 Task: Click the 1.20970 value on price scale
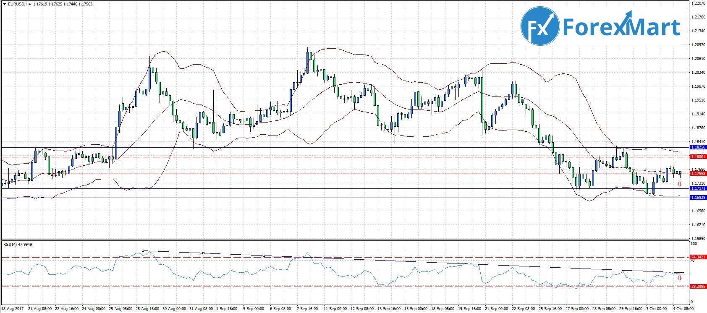coord(698,45)
